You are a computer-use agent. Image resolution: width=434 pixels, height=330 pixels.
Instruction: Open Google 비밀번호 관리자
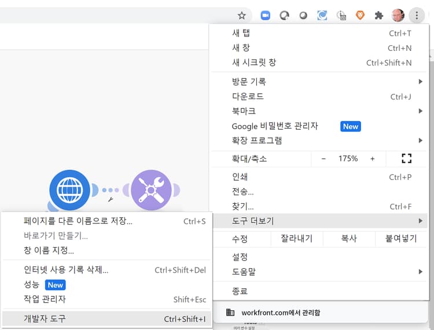(x=320, y=126)
